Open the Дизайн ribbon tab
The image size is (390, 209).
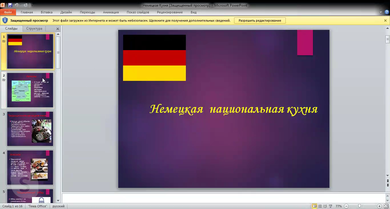click(x=66, y=12)
